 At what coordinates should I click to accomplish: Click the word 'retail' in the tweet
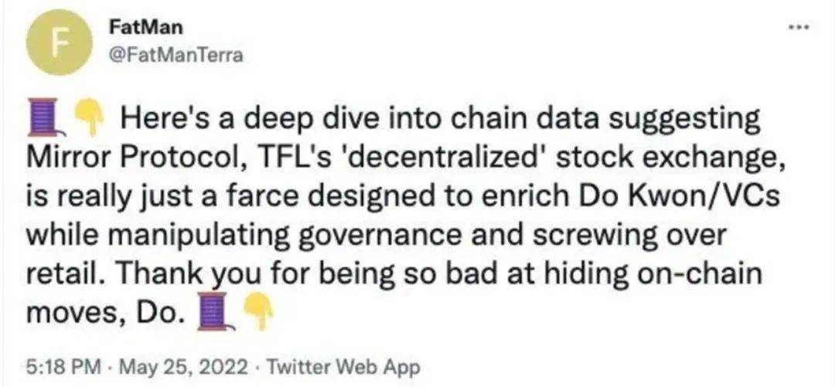pos(59,275)
